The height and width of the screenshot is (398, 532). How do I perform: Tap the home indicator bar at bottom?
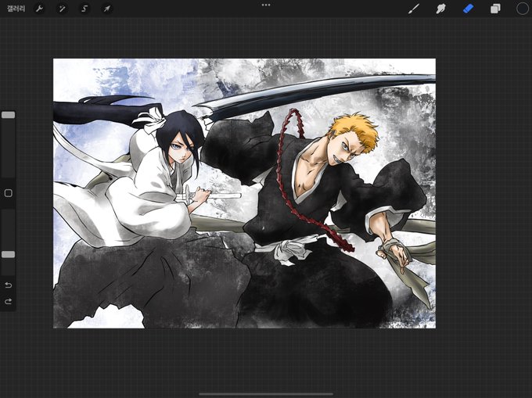266,394
